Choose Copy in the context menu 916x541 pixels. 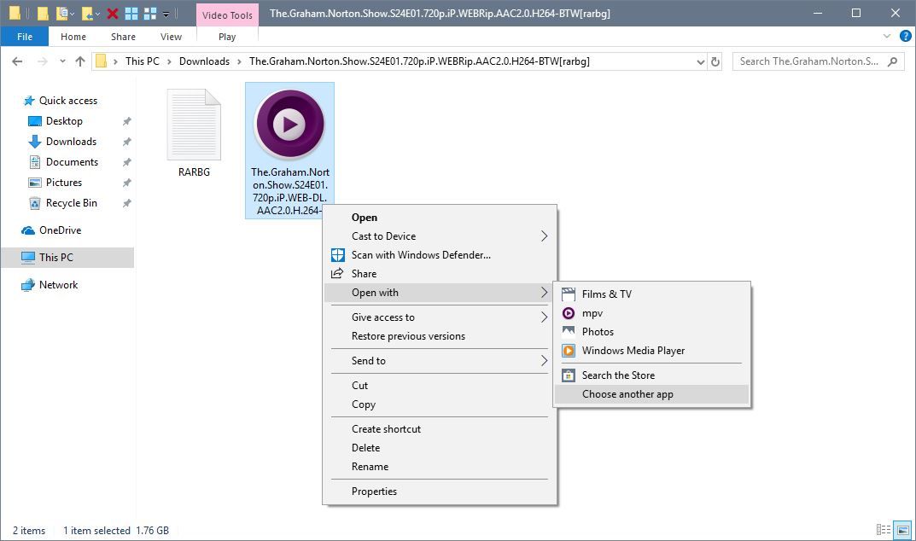point(440,404)
